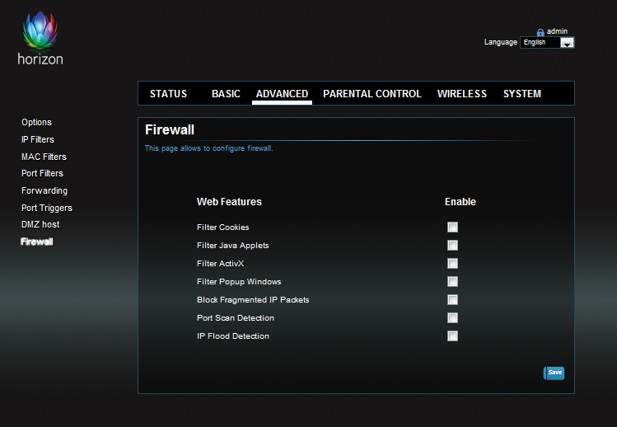Image resolution: width=617 pixels, height=427 pixels.
Task: Open the Language dropdown arrow
Action: [x=567, y=43]
